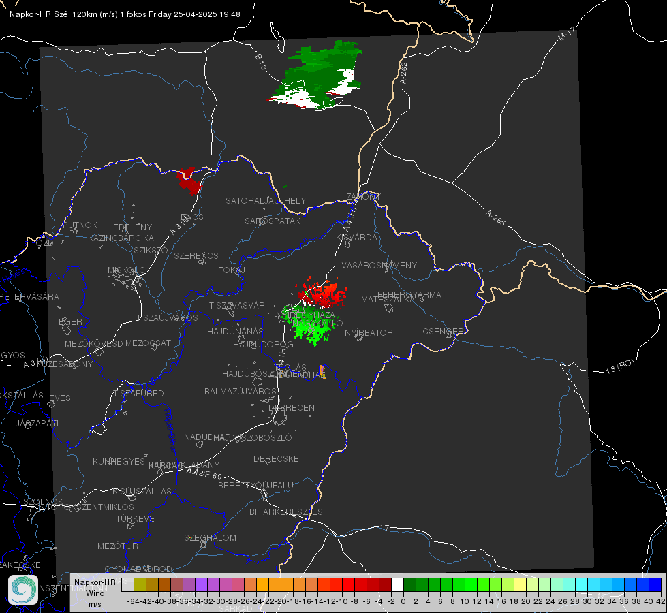Viewport: 667px width, 613px height.
Task: Click the DEBRECEN city label
Action: click(x=292, y=407)
